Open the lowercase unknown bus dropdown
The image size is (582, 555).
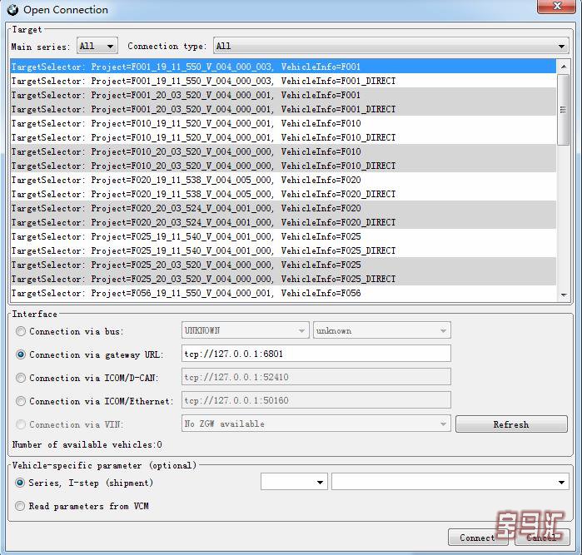(382, 330)
